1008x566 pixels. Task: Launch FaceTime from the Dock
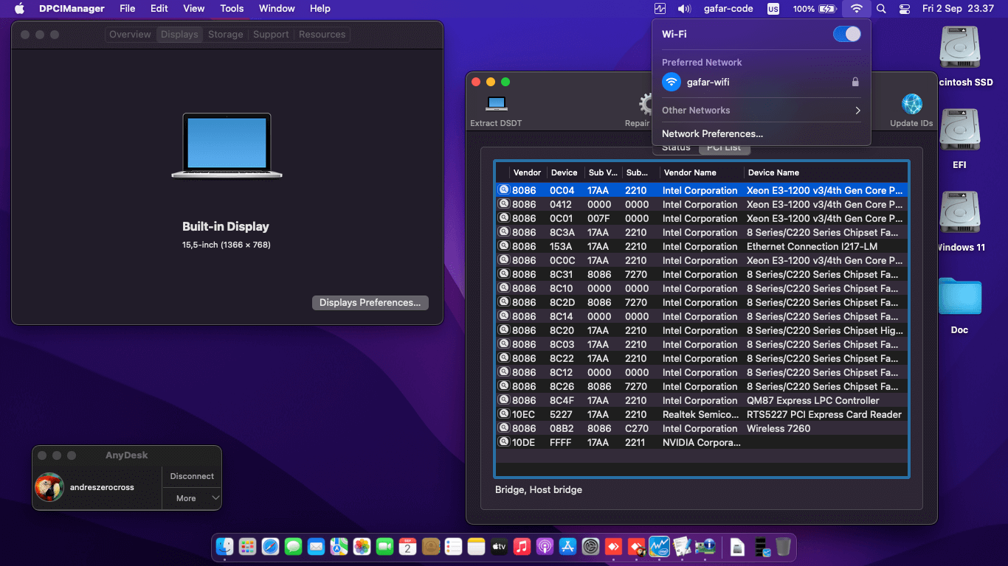pyautogui.click(x=384, y=546)
